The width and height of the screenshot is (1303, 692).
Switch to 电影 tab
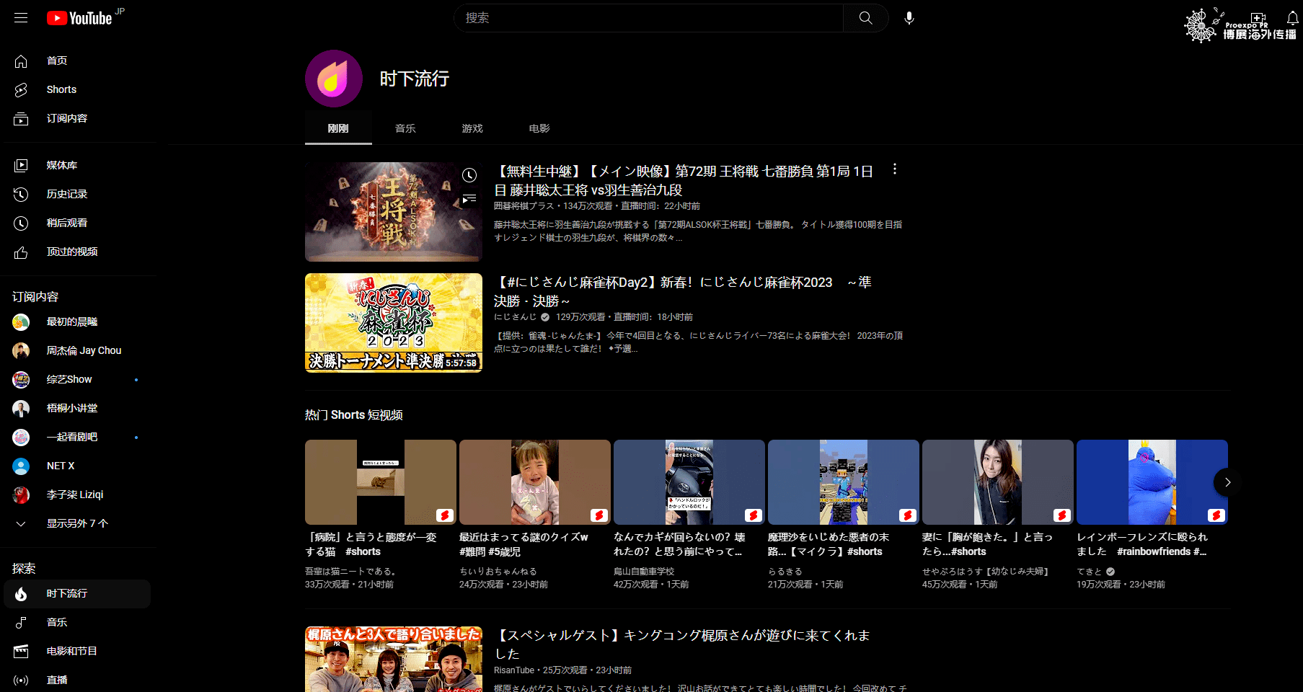[x=539, y=128]
